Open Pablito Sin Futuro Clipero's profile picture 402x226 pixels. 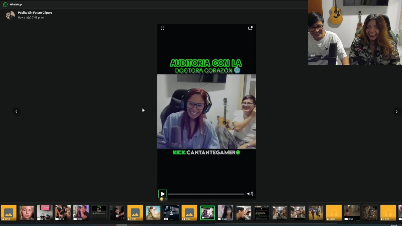tap(10, 15)
